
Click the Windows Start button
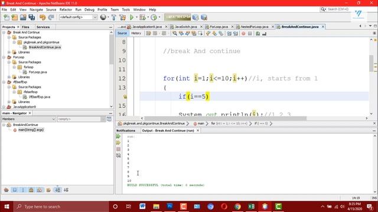6,207
